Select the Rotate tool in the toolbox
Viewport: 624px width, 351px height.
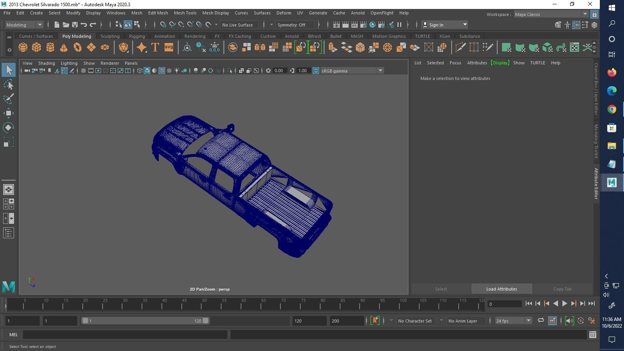(9, 128)
